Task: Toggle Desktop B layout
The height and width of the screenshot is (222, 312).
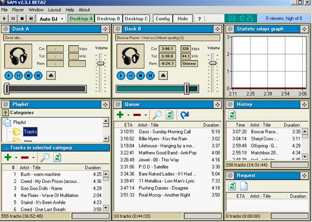Action: 109,19
